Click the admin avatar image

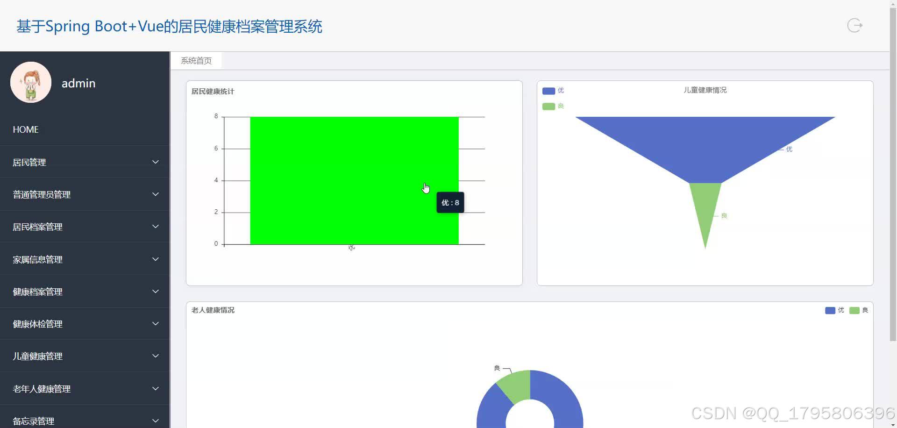31,82
